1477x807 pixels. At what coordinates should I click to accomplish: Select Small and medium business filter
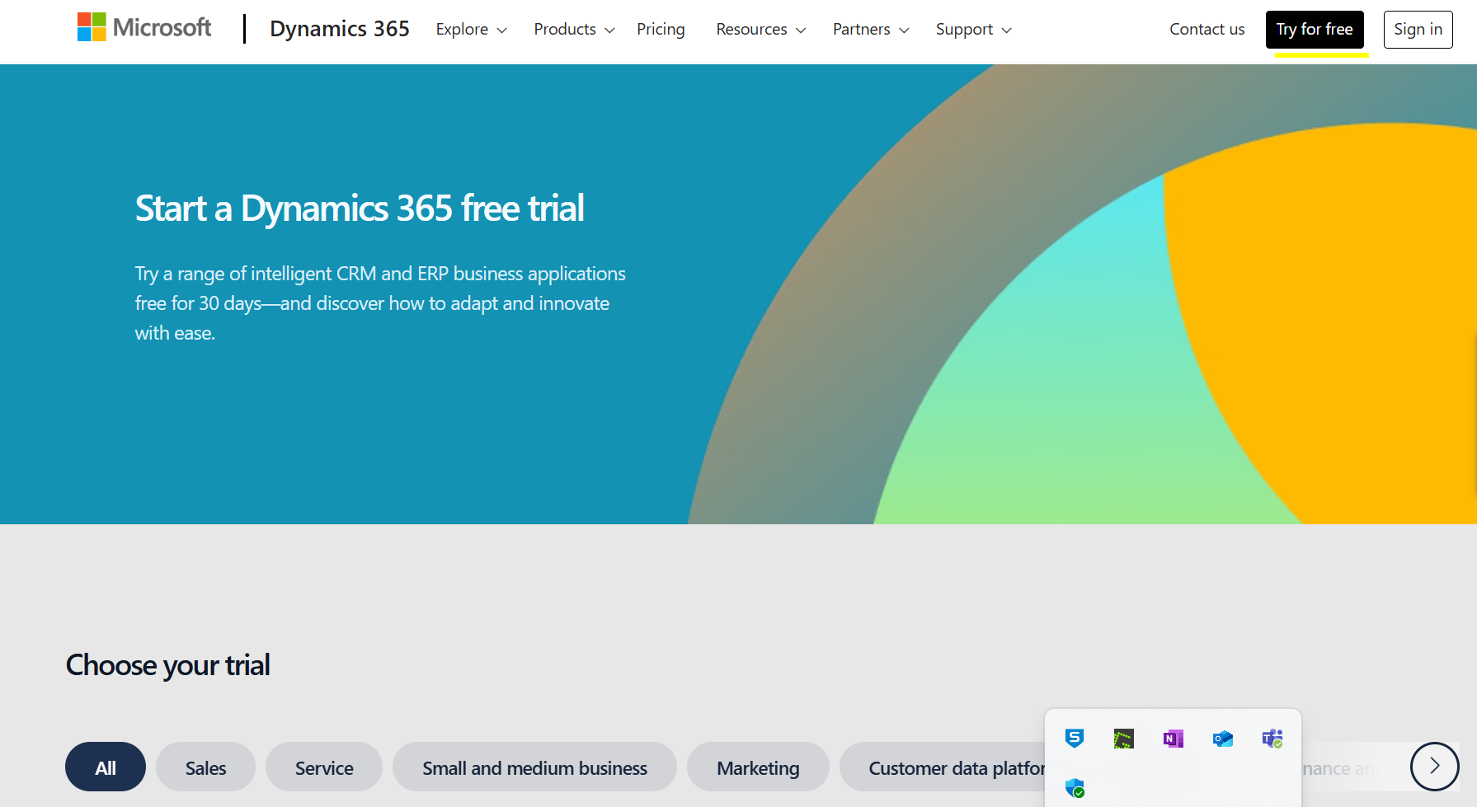click(x=534, y=767)
